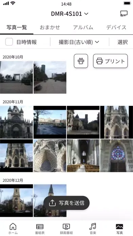Image resolution: width=133 pixels, height=236 pixels.
Task: Enable the 日時情報 checkbox
Action: (x=9, y=42)
